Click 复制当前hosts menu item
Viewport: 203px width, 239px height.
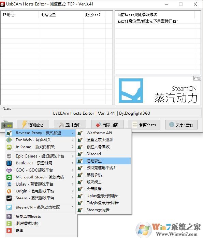(41, 216)
